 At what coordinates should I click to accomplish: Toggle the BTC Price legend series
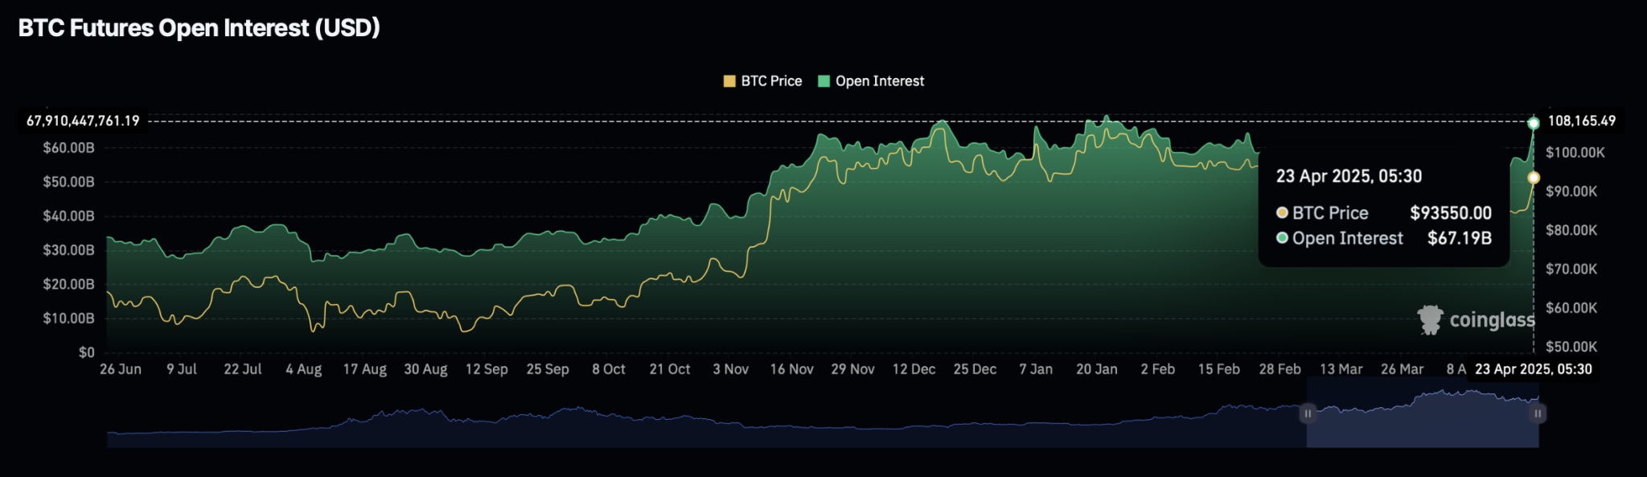762,81
